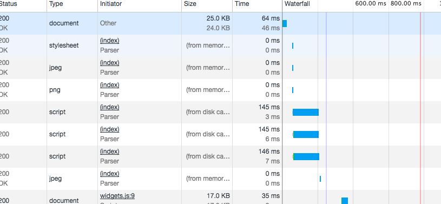Image resolution: width=441 pixels, height=204 pixels.
Task: Open (index) link in script row with 6 ms latency
Action: click(x=110, y=129)
